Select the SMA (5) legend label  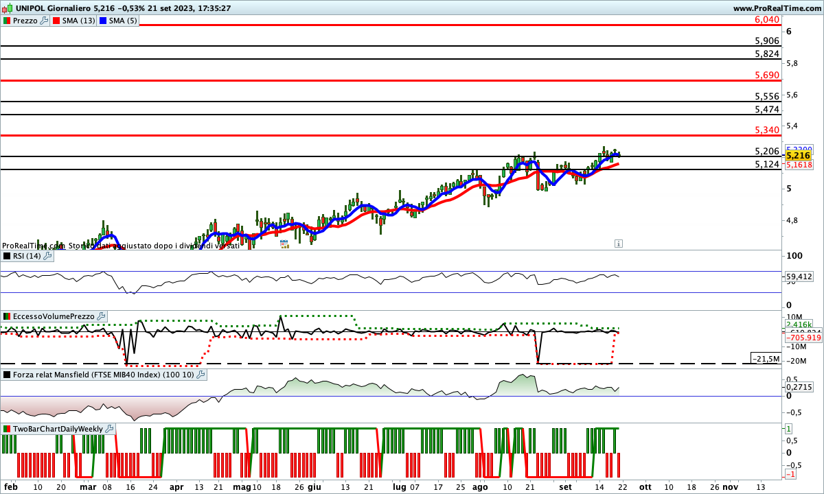[124, 21]
